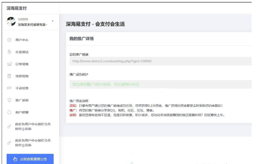This screenshot has height=164, width=261.
Task: Click the link icon for 合作伙伴①名称
Action: (10, 126)
